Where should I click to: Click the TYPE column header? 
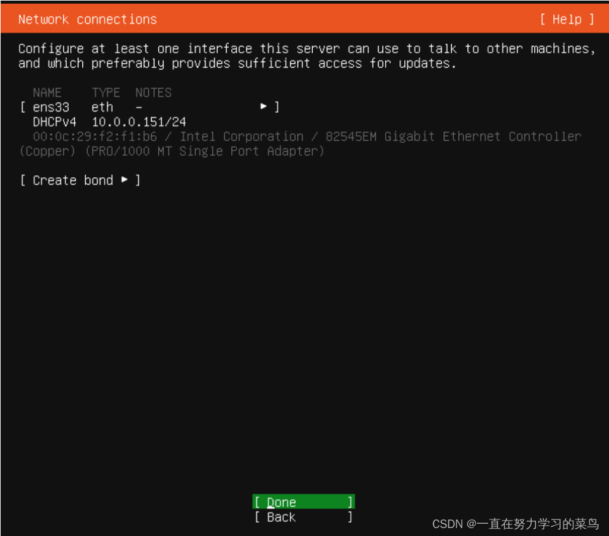105,93
